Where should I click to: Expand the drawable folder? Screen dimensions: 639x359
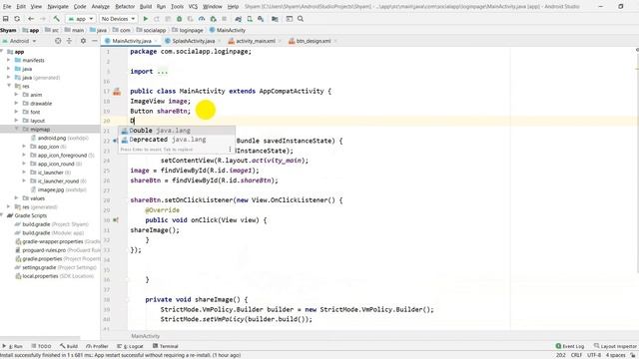[17, 103]
